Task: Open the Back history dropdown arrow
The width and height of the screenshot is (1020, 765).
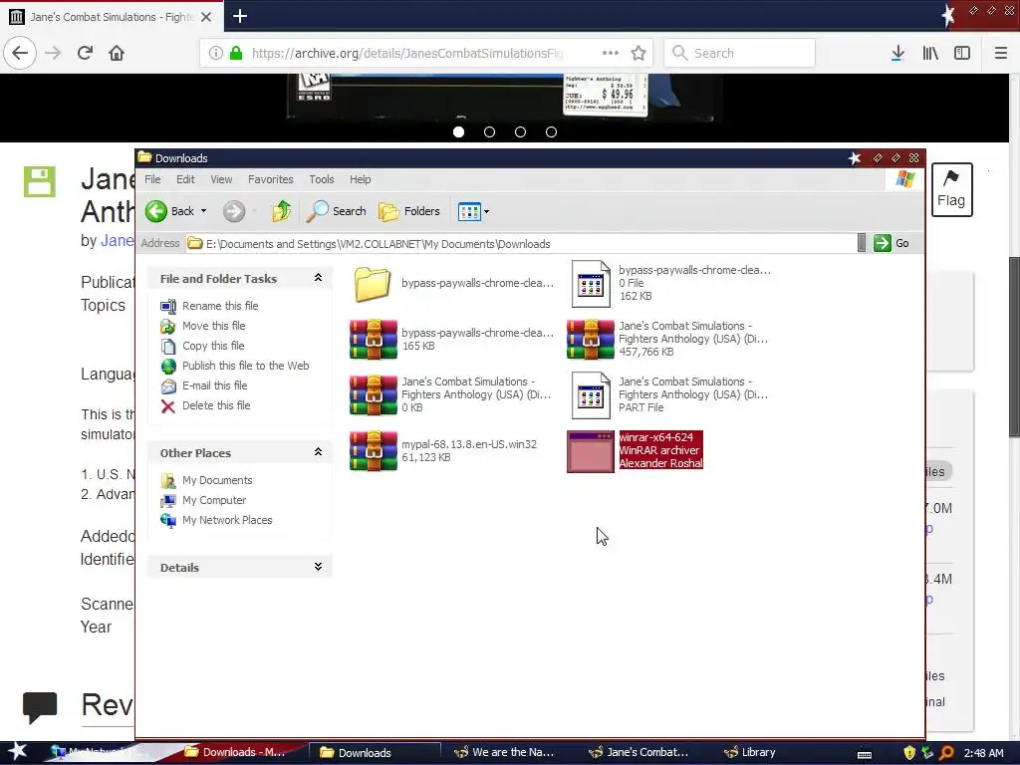Action: coord(203,211)
